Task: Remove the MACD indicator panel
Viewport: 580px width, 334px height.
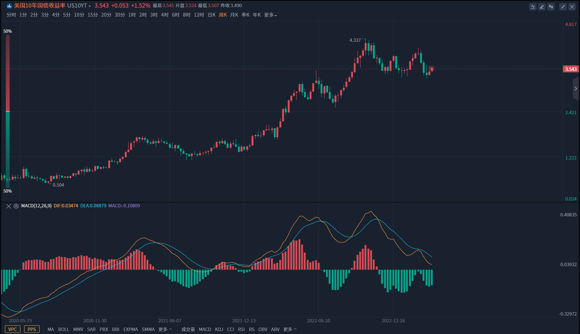Action: (9, 206)
